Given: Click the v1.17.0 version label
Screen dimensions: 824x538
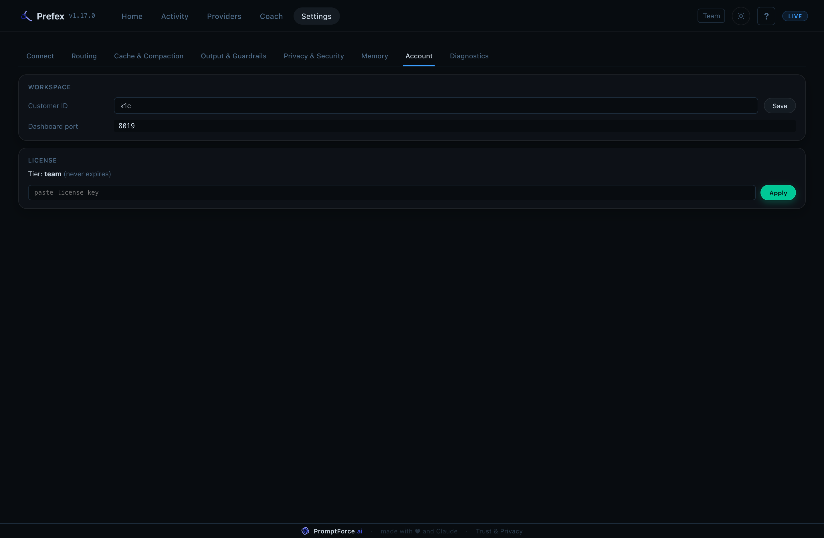Looking at the screenshot, I should pyautogui.click(x=82, y=15).
